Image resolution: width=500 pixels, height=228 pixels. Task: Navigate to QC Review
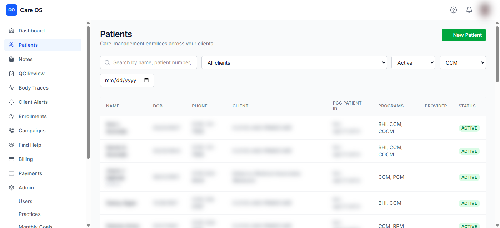[43, 74]
